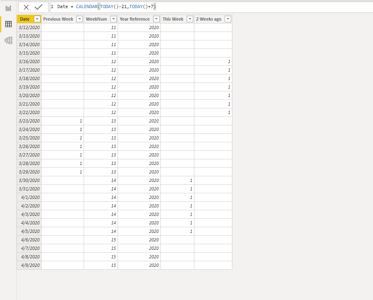This screenshot has height=300, width=373.
Task: Select the 3/18/2020 date cell
Action: click(x=29, y=78)
